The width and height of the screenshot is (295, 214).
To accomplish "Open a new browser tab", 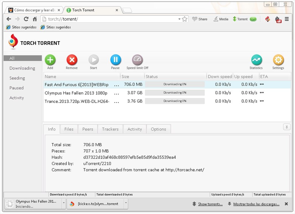I will pyautogui.click(x=127, y=10).
